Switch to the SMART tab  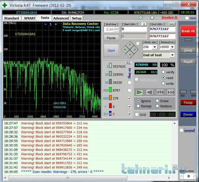click(x=30, y=18)
